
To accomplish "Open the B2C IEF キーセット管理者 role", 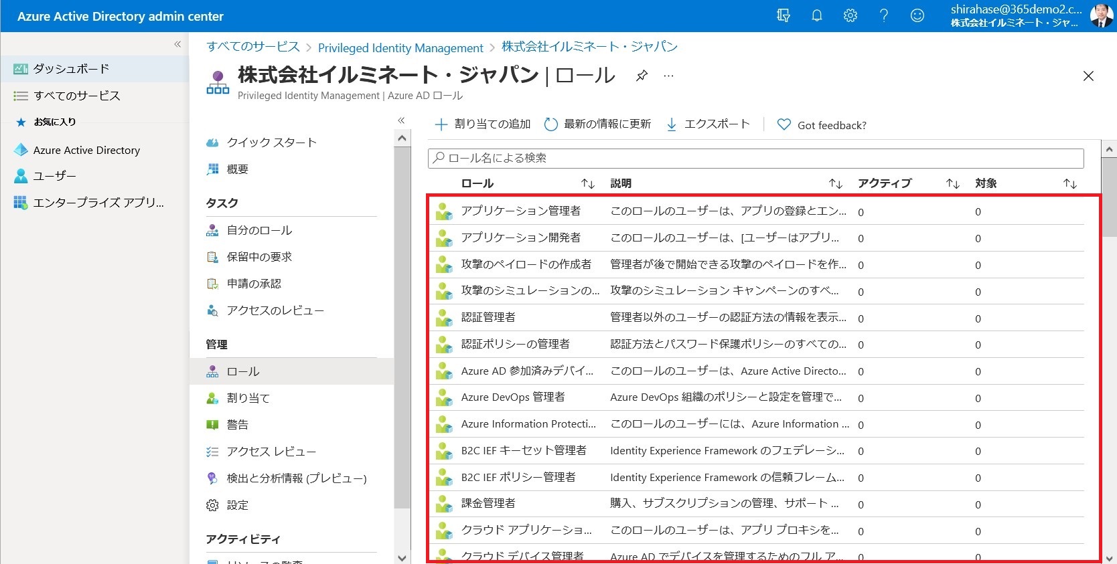I will point(524,450).
